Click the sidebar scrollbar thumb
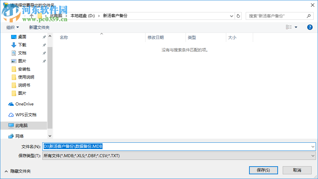This screenshot has width=318, height=179. pos(50,88)
